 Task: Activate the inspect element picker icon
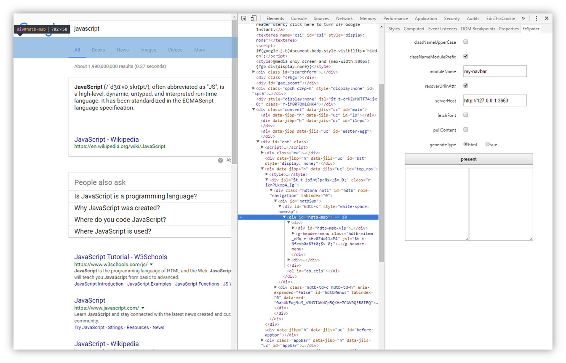244,18
